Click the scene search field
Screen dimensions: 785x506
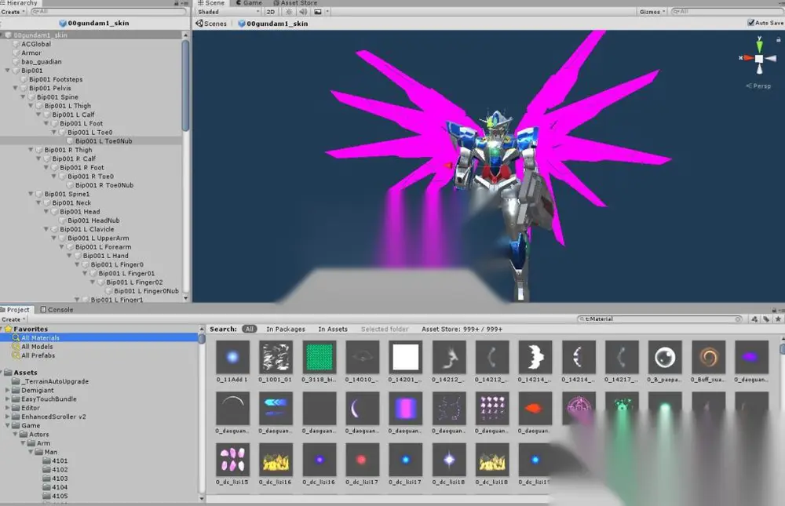[728, 12]
